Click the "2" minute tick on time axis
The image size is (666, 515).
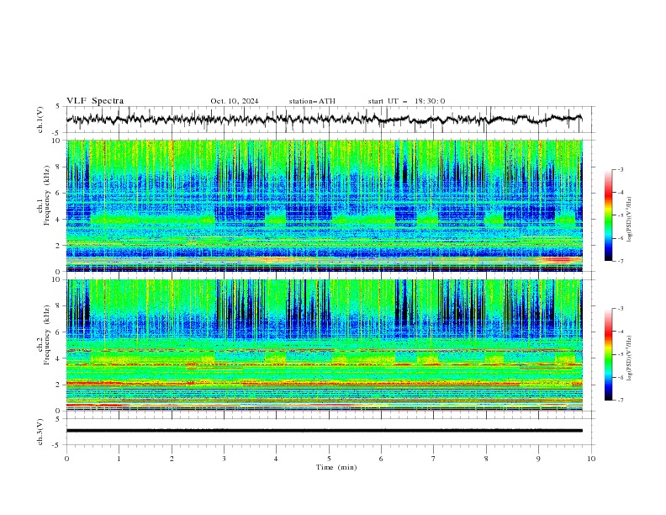coord(172,459)
